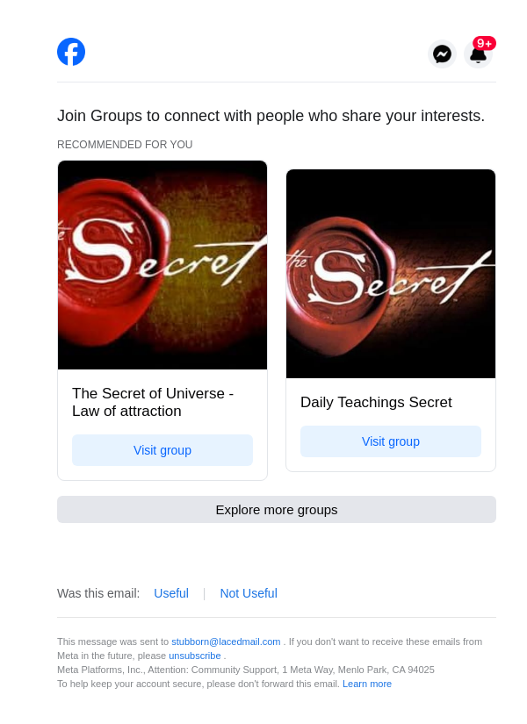Open the Messenger icon

click(x=442, y=54)
